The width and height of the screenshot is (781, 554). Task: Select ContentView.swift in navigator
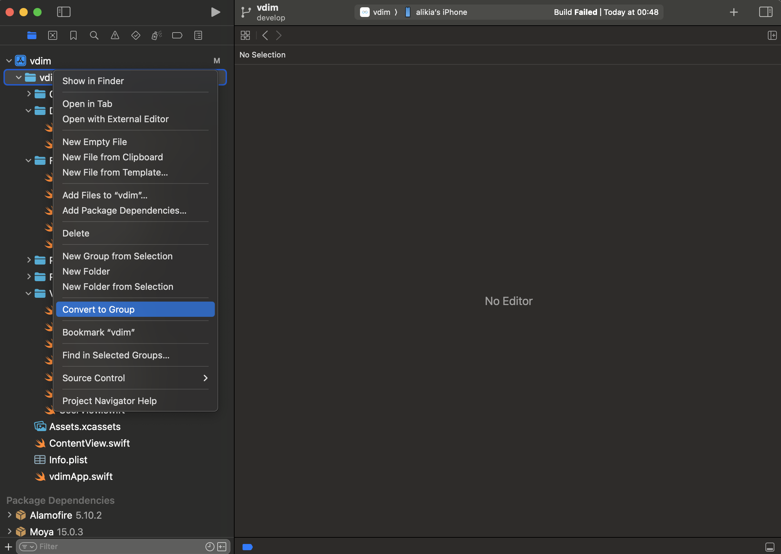[89, 443]
